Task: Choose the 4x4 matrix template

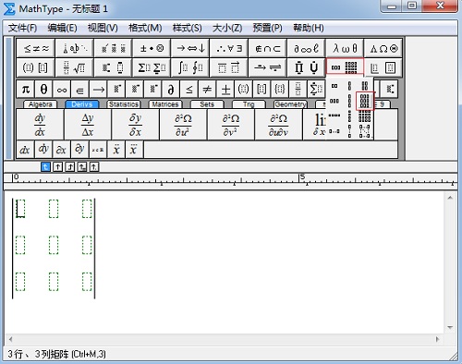Action: pyautogui.click(x=365, y=116)
